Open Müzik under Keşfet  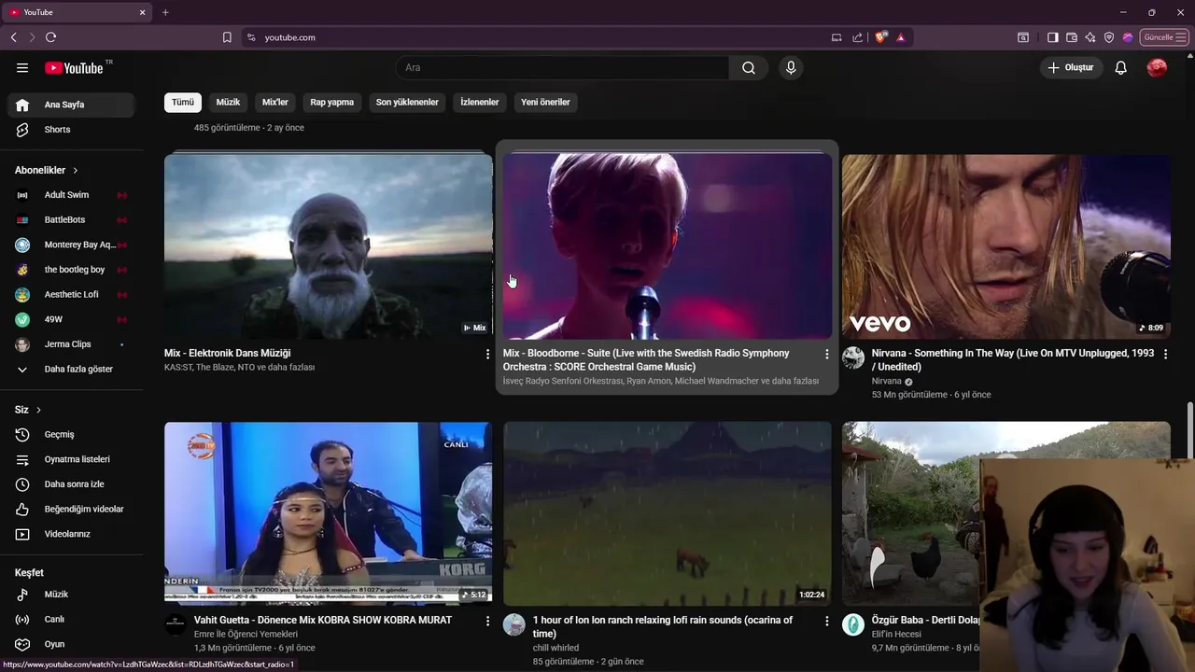pyautogui.click(x=71, y=595)
